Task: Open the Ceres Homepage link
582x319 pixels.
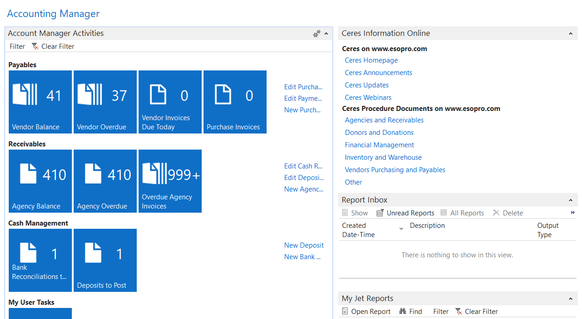Action: point(371,60)
